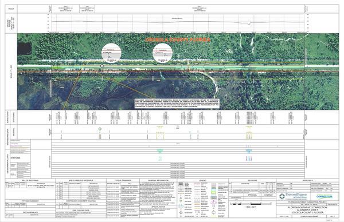The width and height of the screenshot is (344, 222).
Task: Open the Typical Drawings section header
Action: click(x=123, y=180)
